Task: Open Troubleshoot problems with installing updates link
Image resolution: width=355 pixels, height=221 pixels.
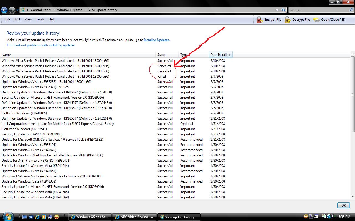Action: [x=40, y=45]
